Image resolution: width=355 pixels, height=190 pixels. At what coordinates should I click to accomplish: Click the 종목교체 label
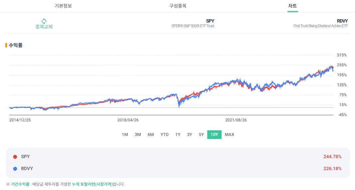(x=44, y=27)
